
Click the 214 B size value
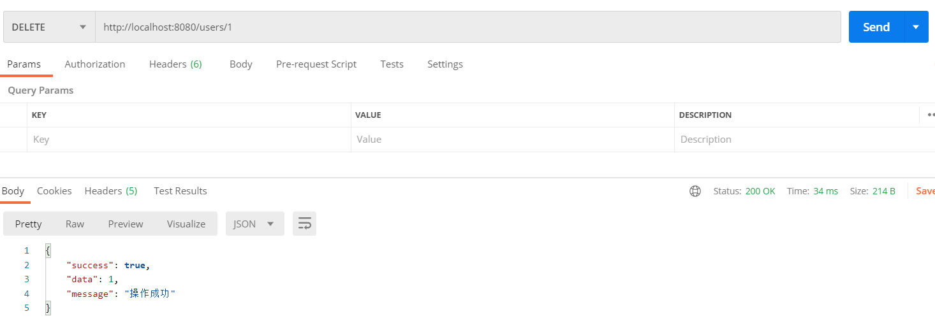click(x=884, y=191)
